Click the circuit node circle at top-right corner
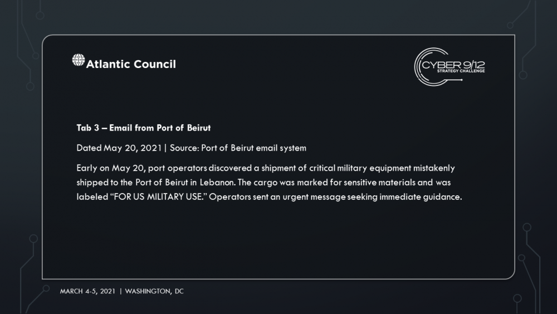The image size is (557, 314). (x=510, y=25)
